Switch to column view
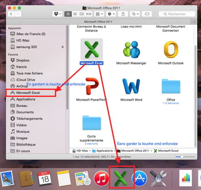This screenshot has width=201, height=190. click(x=82, y=14)
